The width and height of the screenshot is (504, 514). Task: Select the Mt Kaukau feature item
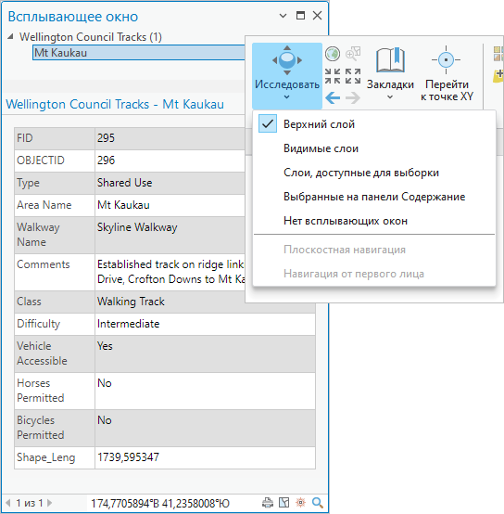pyautogui.click(x=139, y=53)
